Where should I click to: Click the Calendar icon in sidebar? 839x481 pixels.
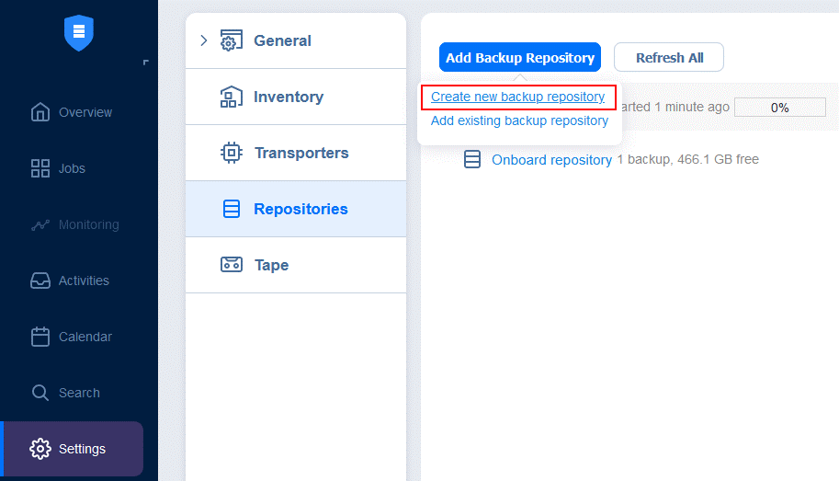(x=40, y=337)
